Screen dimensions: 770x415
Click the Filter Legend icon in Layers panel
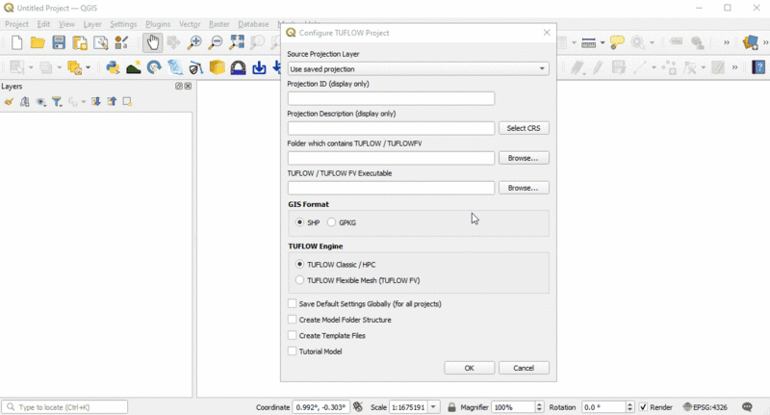coord(58,101)
